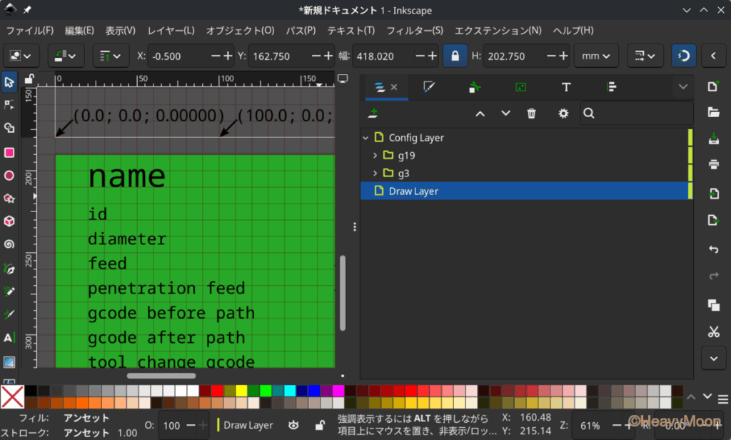Delete layer using the trash icon
This screenshot has height=440, width=731.
[x=531, y=114]
